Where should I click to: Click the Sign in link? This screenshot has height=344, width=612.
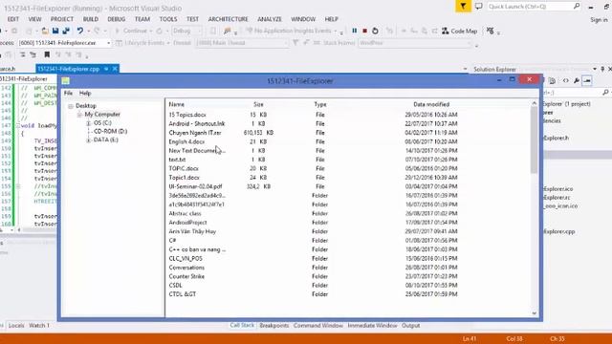point(599,19)
